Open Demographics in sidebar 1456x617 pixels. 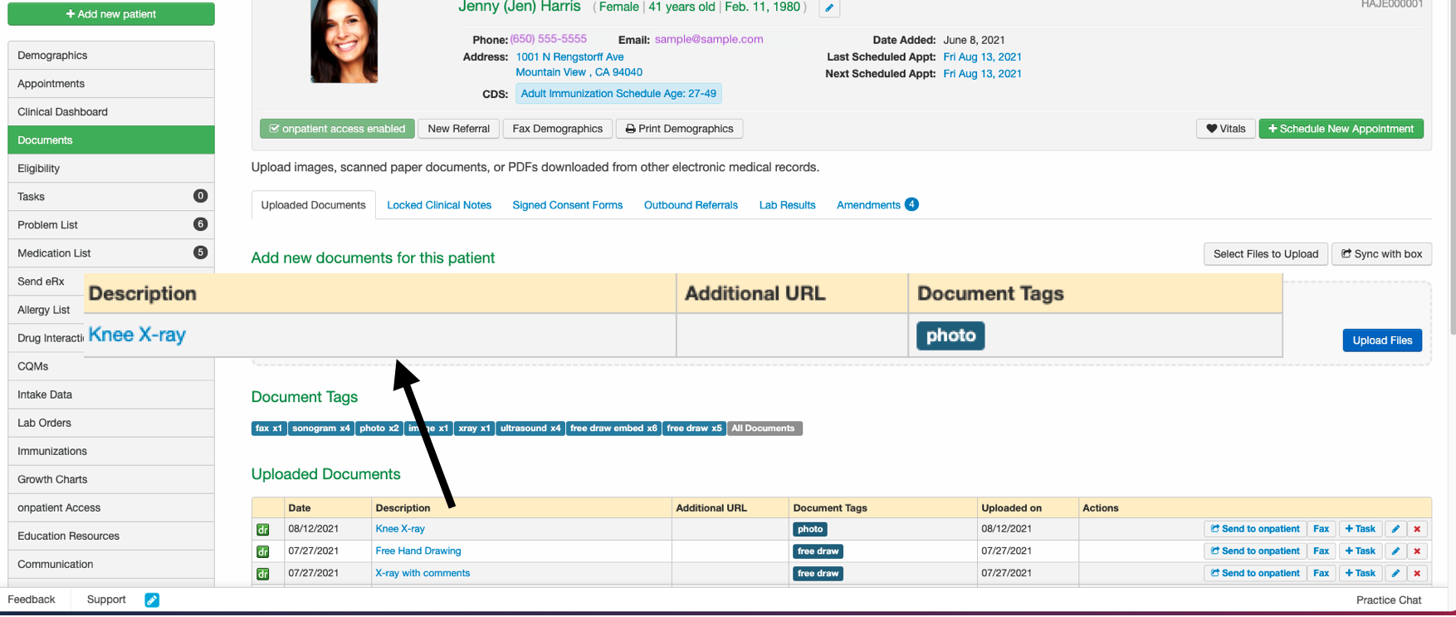click(111, 56)
